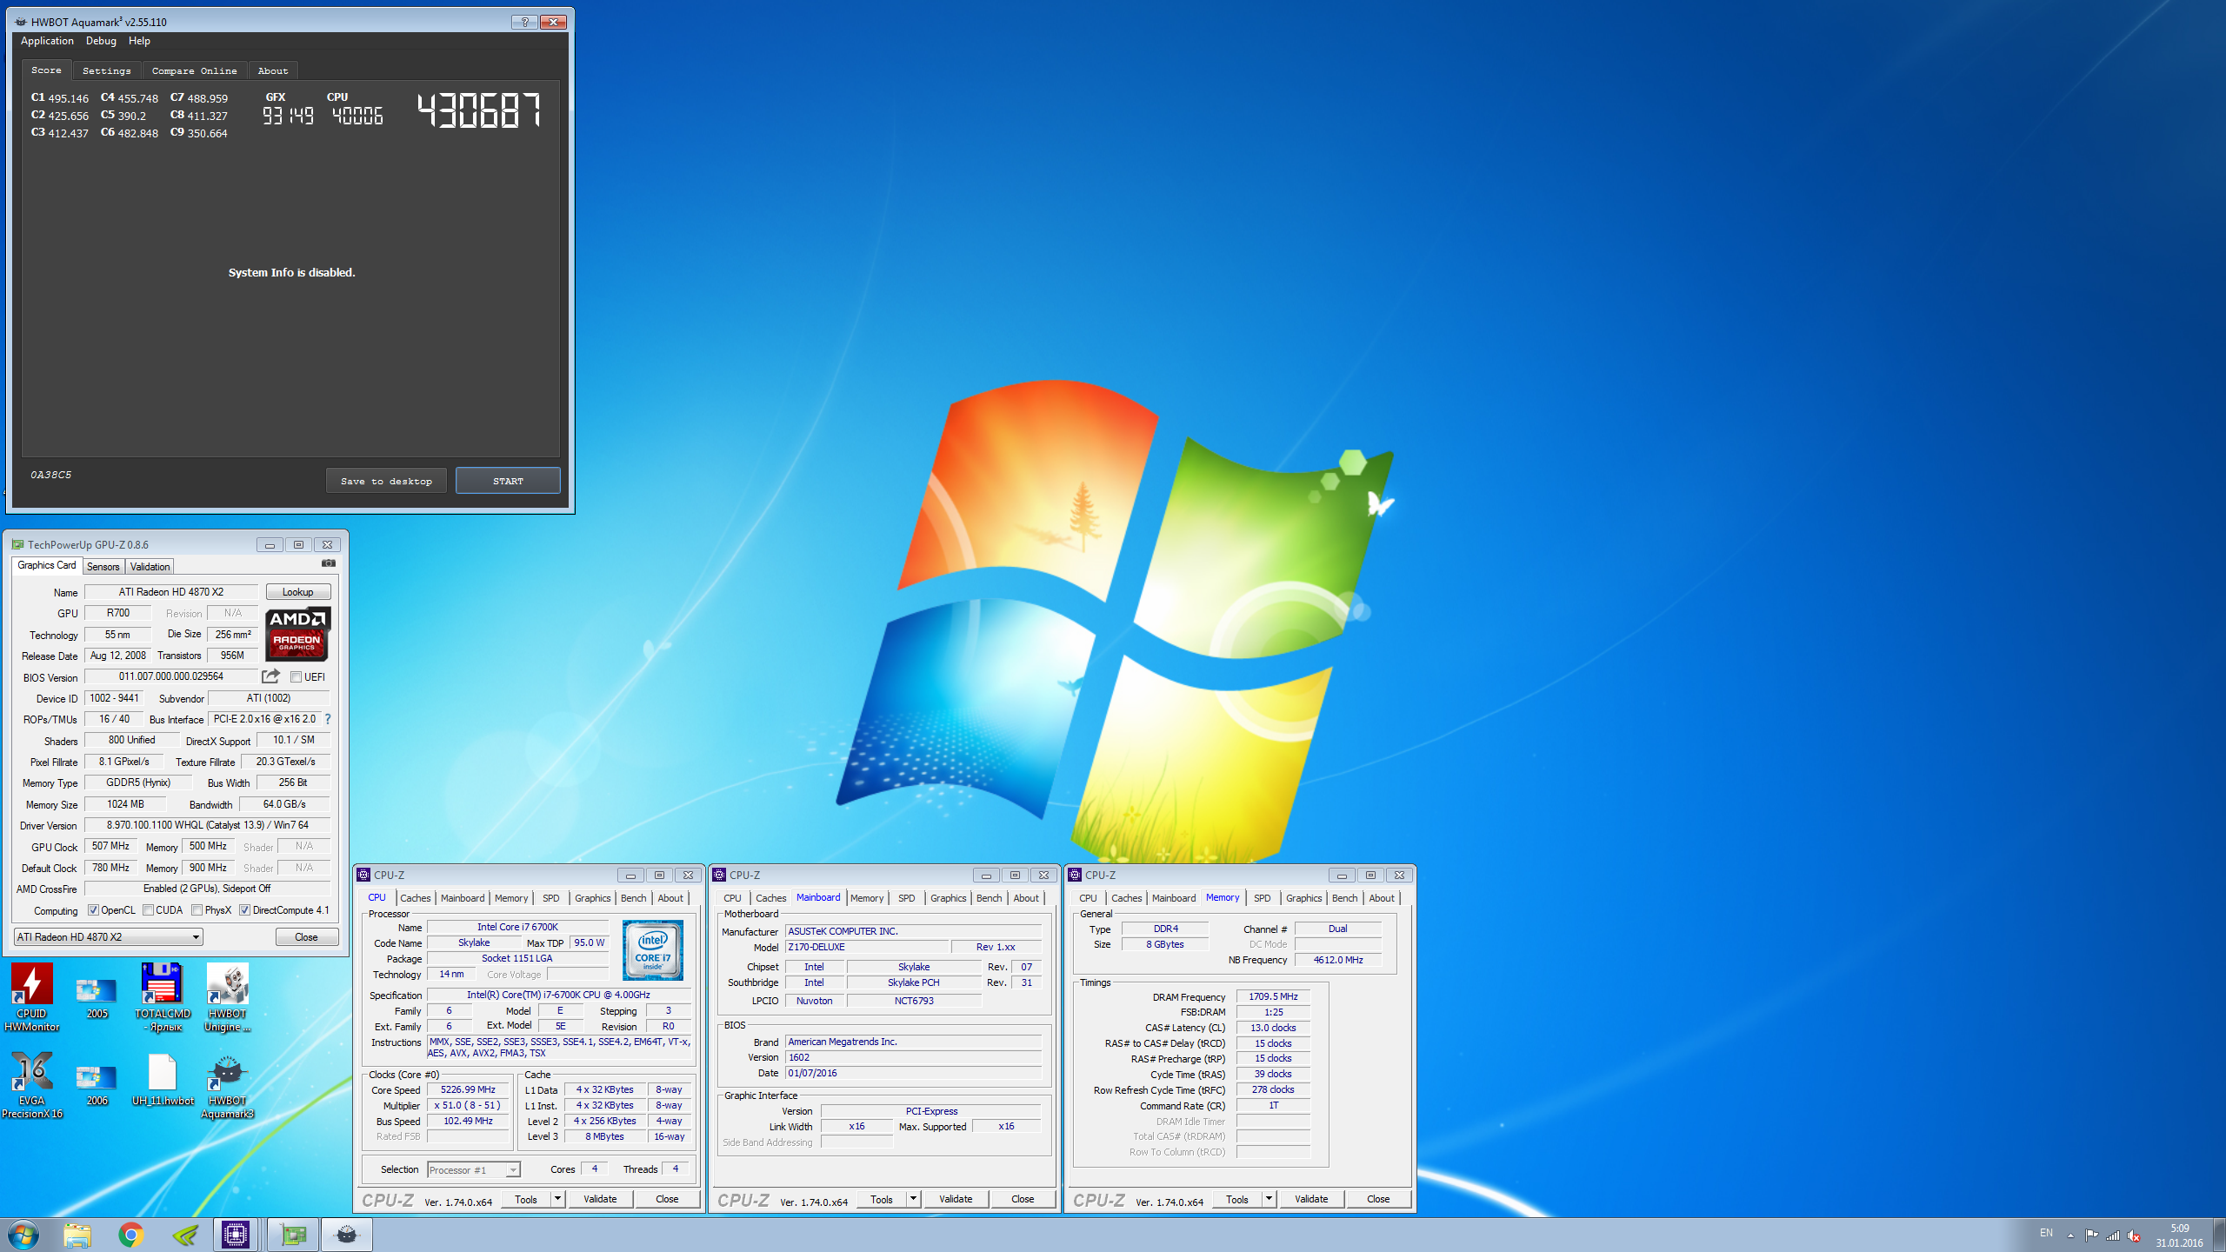Toggle UEFI checkbox in GPU-Z
The image size is (2226, 1252).
pyautogui.click(x=296, y=676)
